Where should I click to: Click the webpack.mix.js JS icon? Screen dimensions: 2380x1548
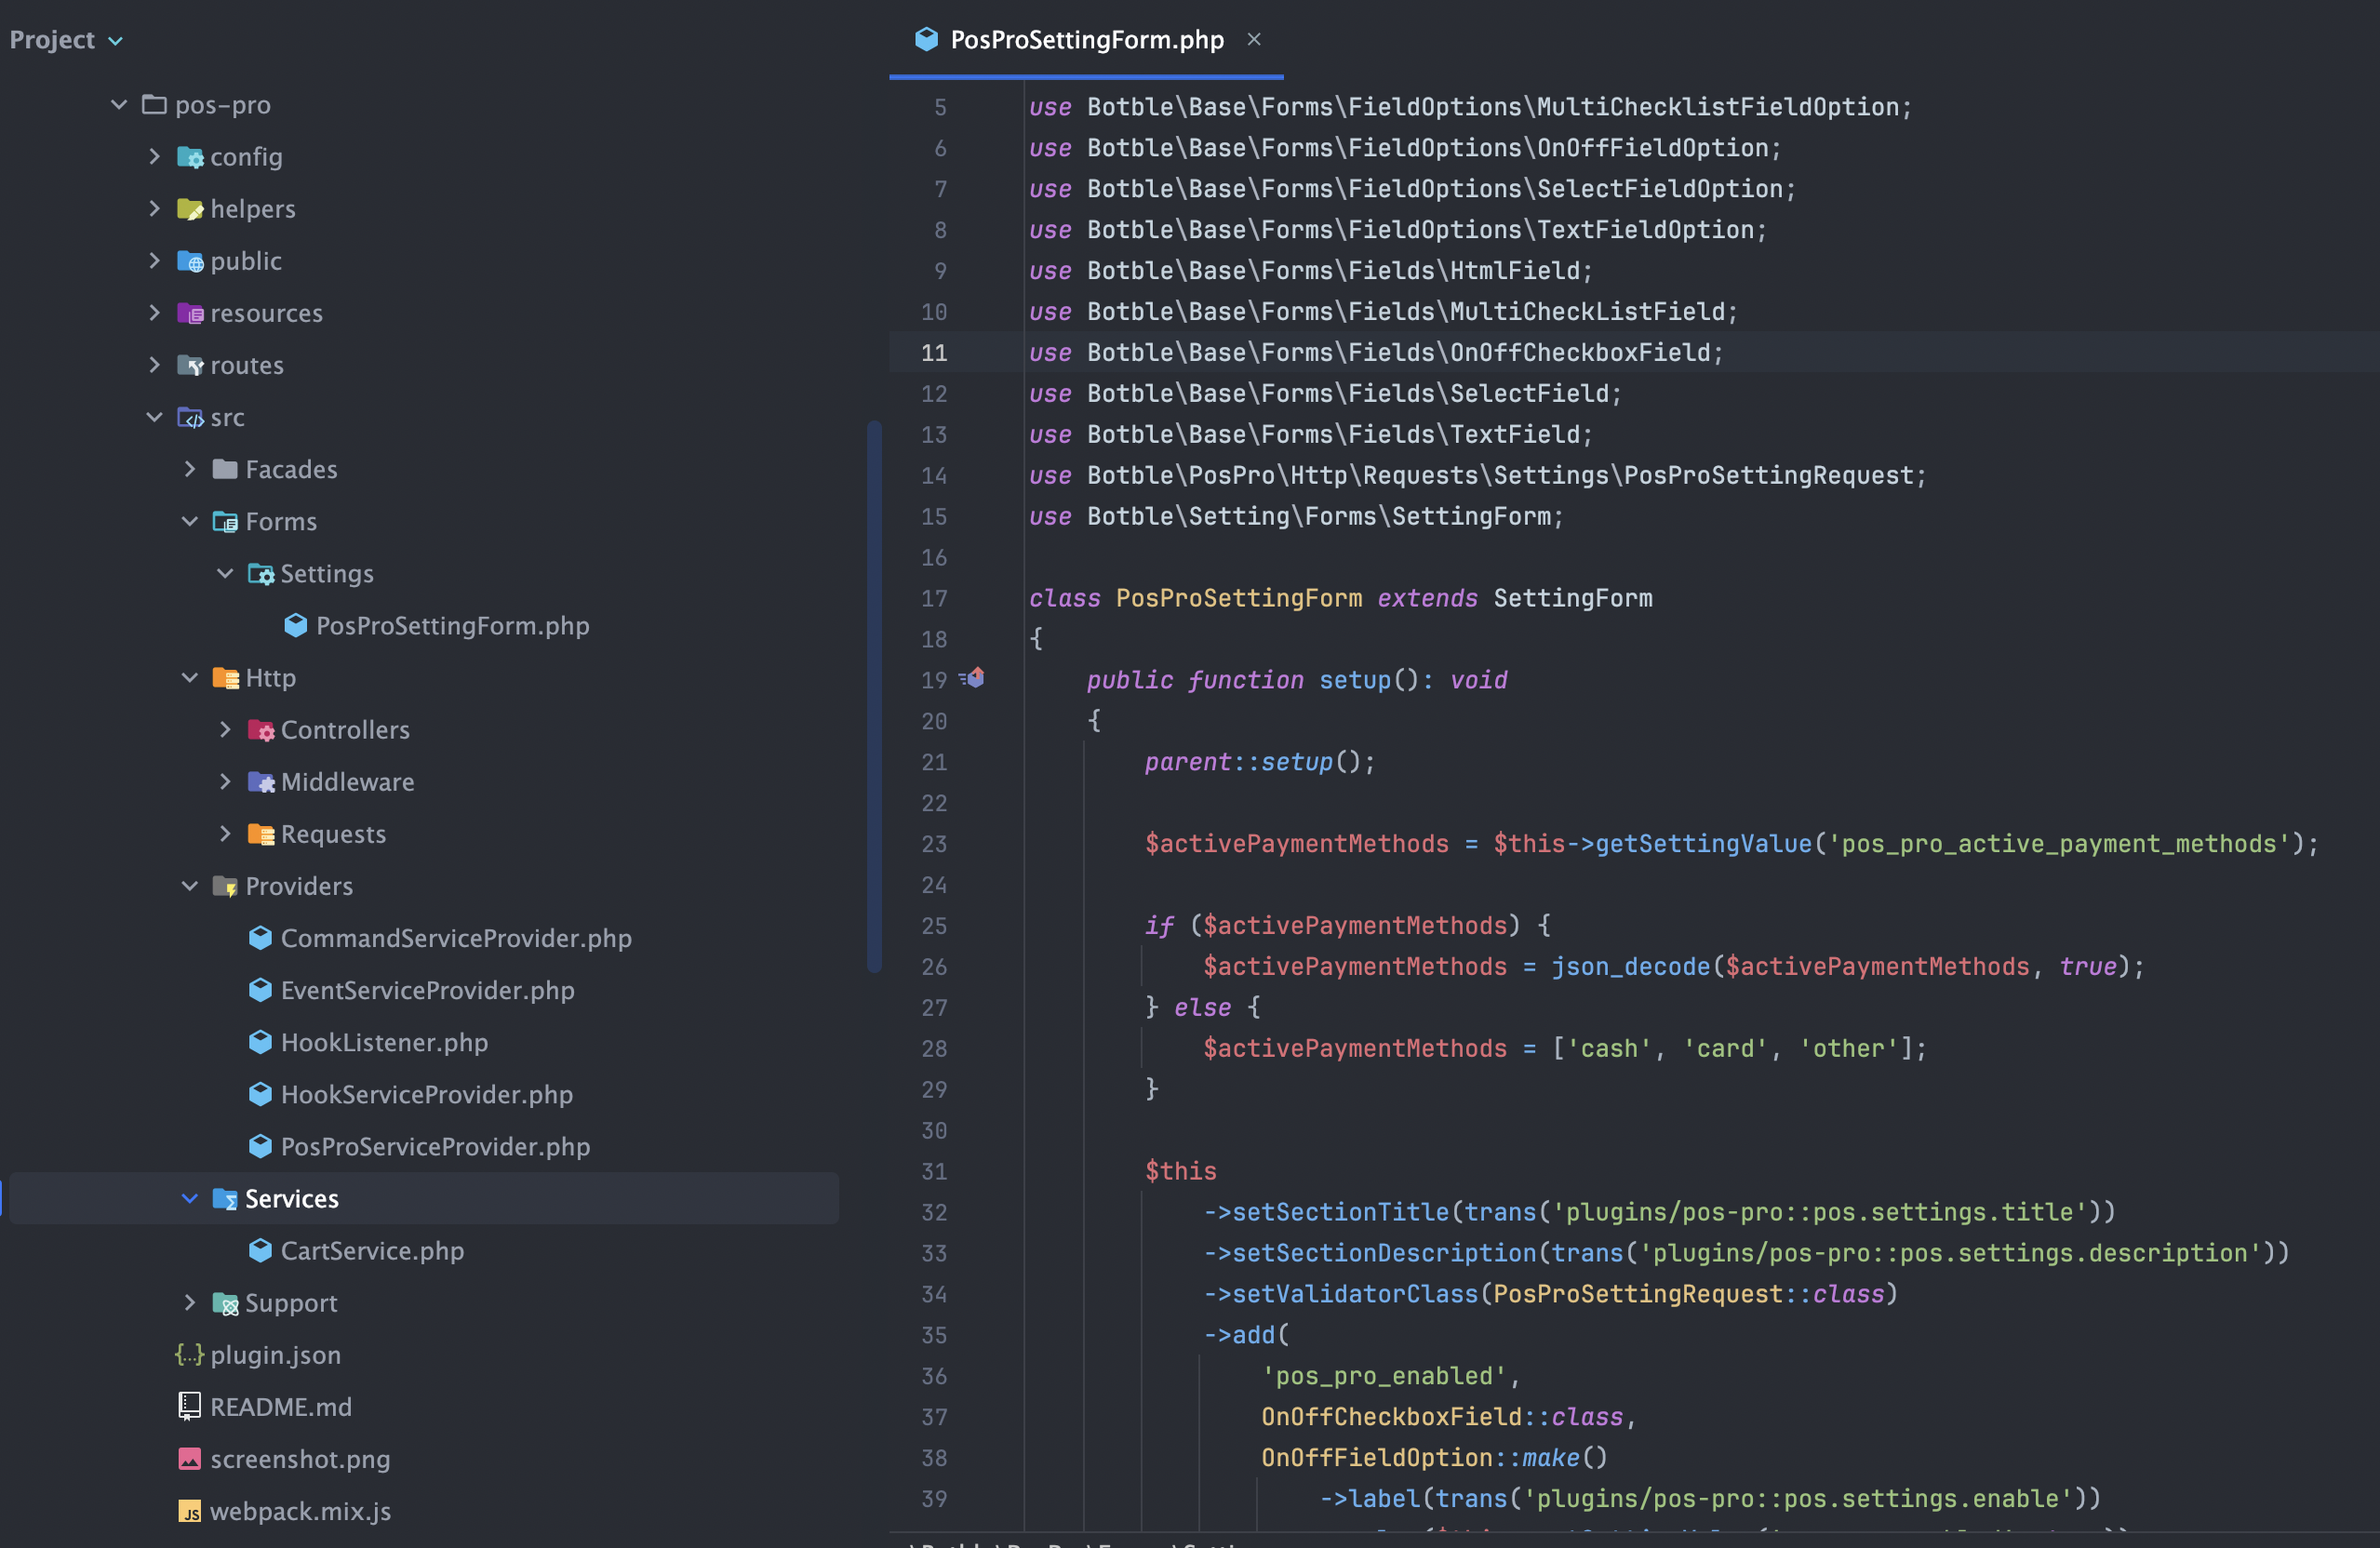tap(189, 1511)
